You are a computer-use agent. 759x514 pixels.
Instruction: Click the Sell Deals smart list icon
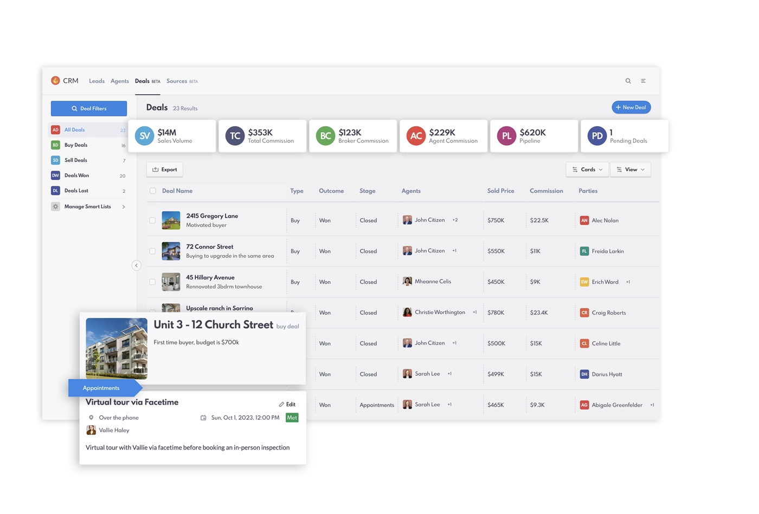click(x=55, y=160)
